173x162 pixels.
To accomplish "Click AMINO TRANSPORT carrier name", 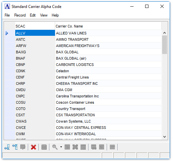I will coord(72,39).
